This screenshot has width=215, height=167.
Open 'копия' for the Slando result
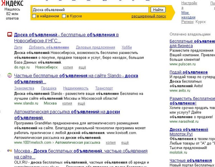pos(67,103)
